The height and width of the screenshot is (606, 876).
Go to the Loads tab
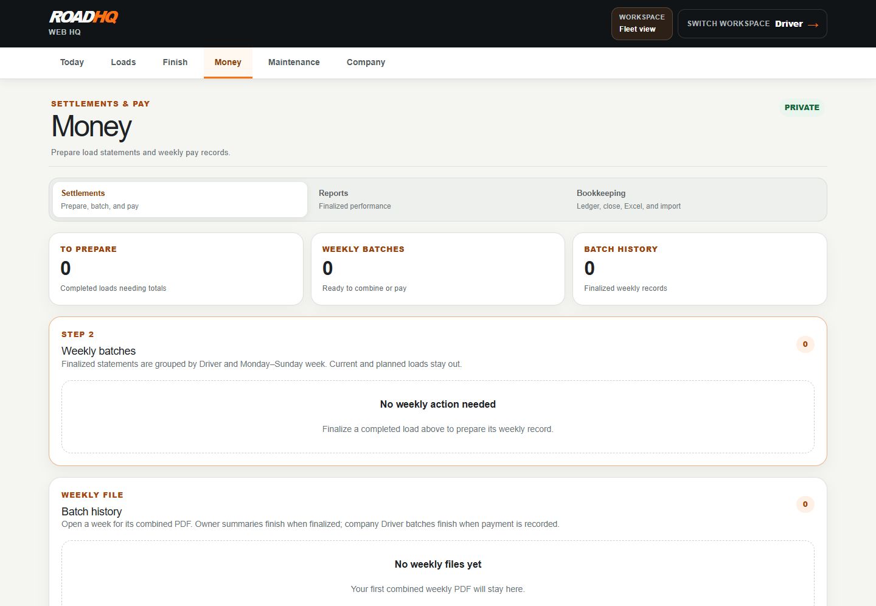(x=123, y=62)
